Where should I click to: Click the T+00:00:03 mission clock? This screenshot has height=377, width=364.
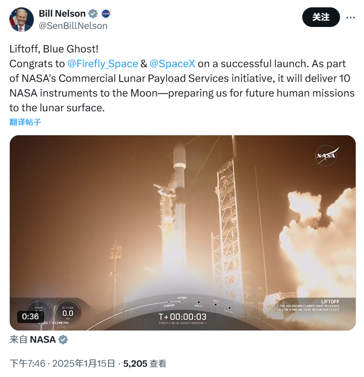(x=182, y=317)
